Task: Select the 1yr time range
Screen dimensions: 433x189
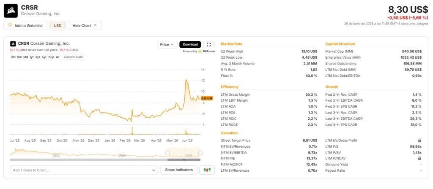Action: (31, 57)
